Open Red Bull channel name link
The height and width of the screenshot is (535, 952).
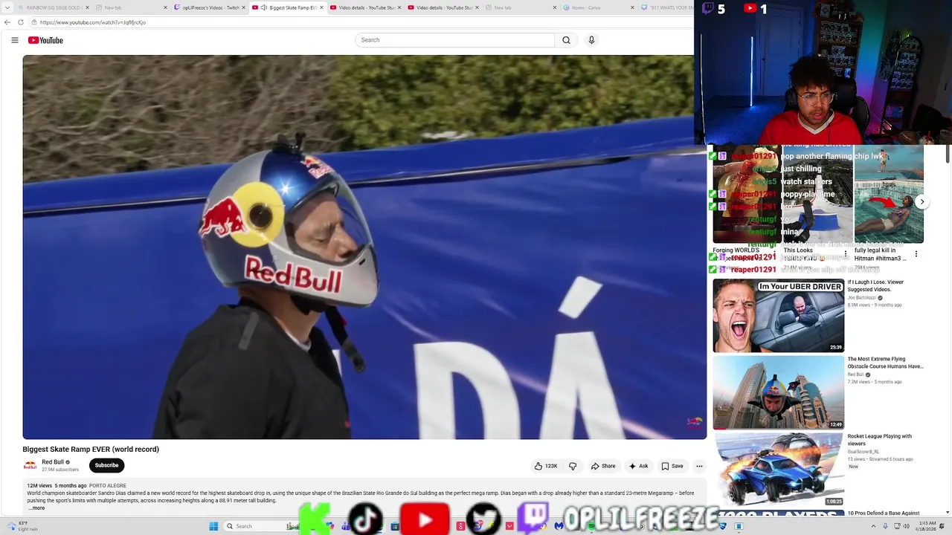tap(53, 462)
